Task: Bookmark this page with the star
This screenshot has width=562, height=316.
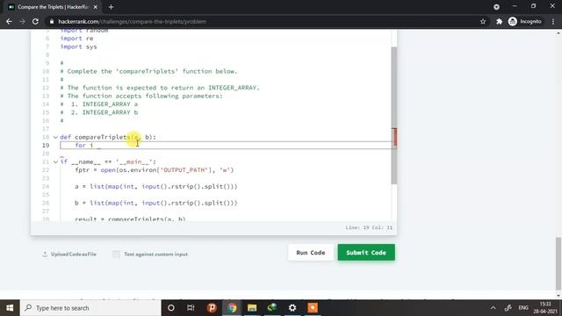Action: coord(483,21)
